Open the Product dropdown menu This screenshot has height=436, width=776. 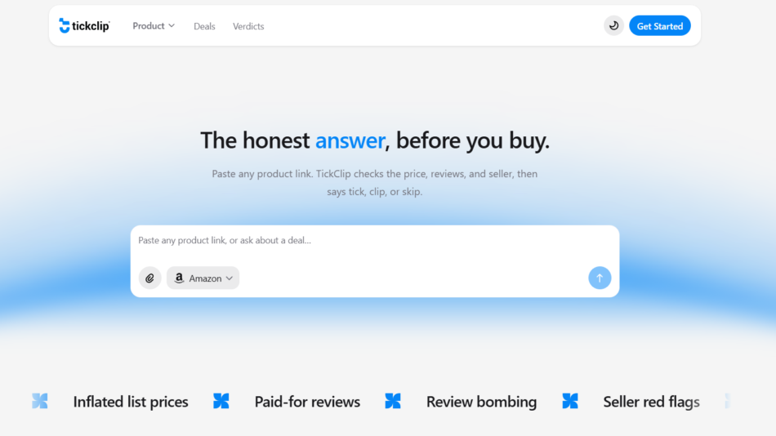tap(154, 26)
